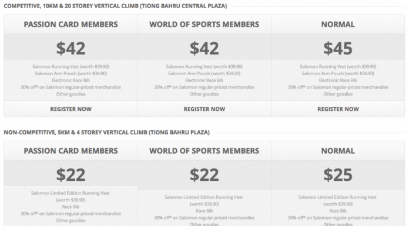Select the competitive Normal column heading

coord(338,24)
